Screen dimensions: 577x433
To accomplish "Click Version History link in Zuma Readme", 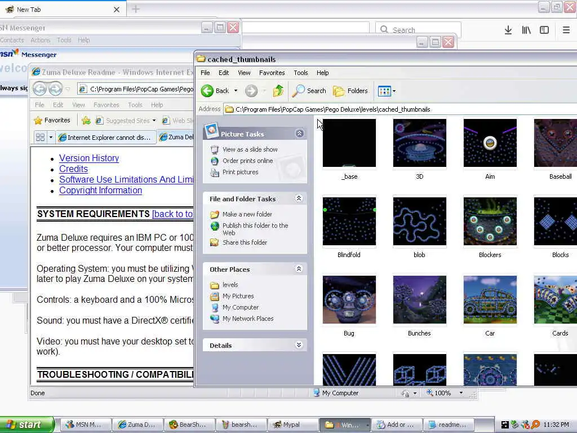I will [x=89, y=158].
